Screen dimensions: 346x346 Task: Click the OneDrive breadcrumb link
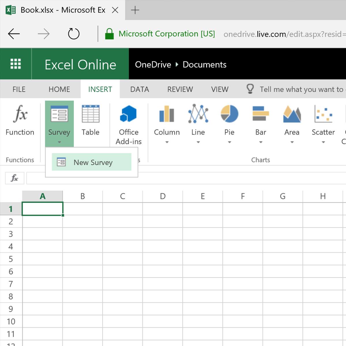153,65
